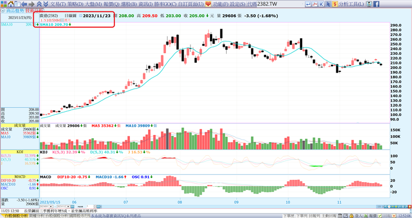
Task: Open the window layout icon
Action: point(17,4)
